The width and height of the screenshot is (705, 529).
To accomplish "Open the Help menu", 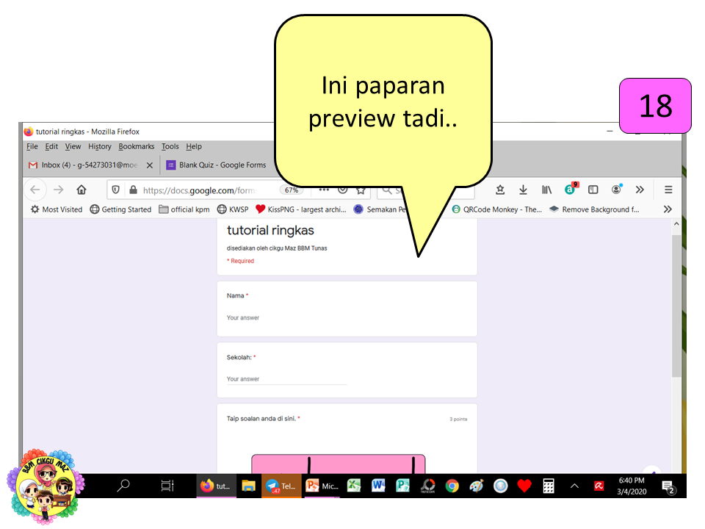I will 194,146.
